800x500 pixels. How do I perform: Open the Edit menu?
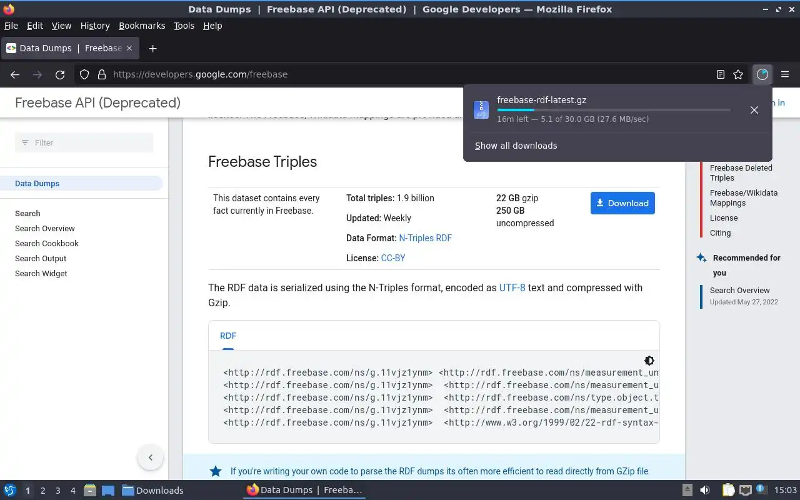click(35, 26)
